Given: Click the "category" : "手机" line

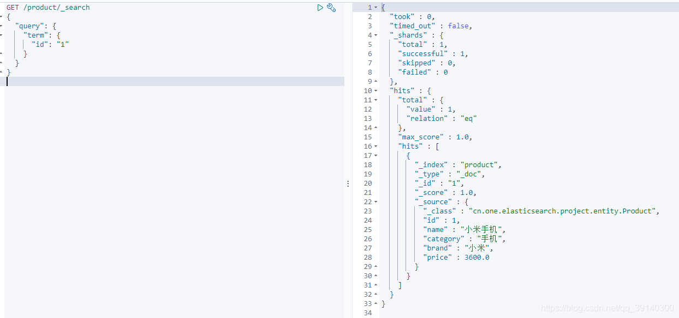Looking at the screenshot, I should pyautogui.click(x=464, y=239).
